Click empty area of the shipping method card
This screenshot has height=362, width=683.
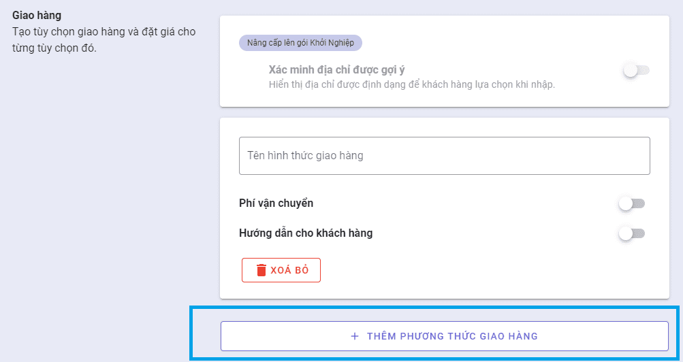(x=477, y=272)
